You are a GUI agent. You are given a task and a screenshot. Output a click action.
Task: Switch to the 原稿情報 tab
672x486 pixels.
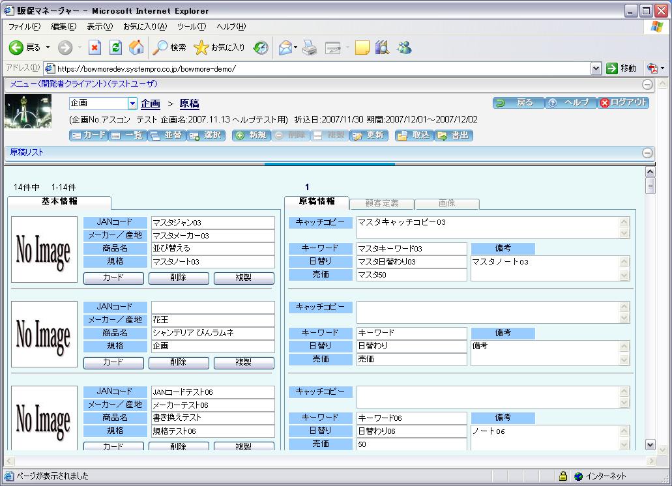(317, 203)
